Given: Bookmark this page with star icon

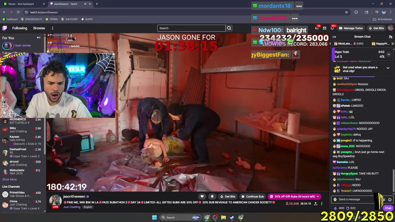Looking at the screenshot, I should click(346, 12).
